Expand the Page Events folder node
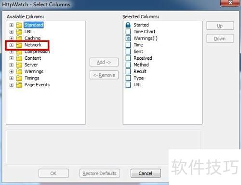241x185 pixels. tap(11, 85)
